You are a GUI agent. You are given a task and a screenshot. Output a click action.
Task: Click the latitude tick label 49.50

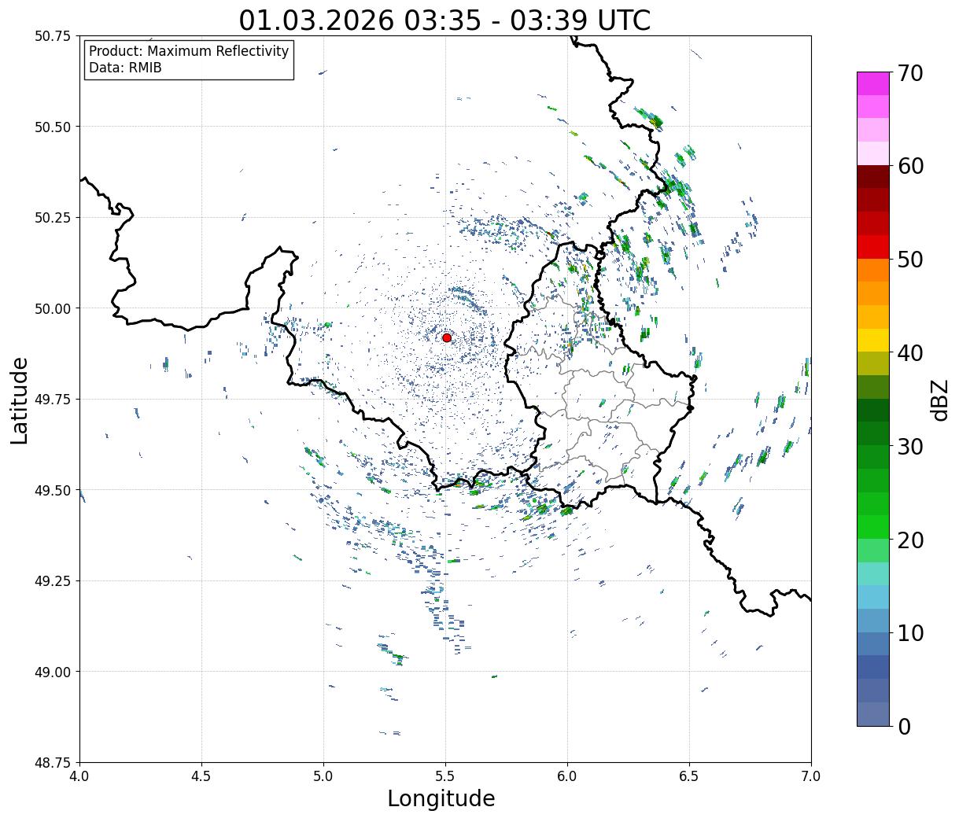pos(53,490)
